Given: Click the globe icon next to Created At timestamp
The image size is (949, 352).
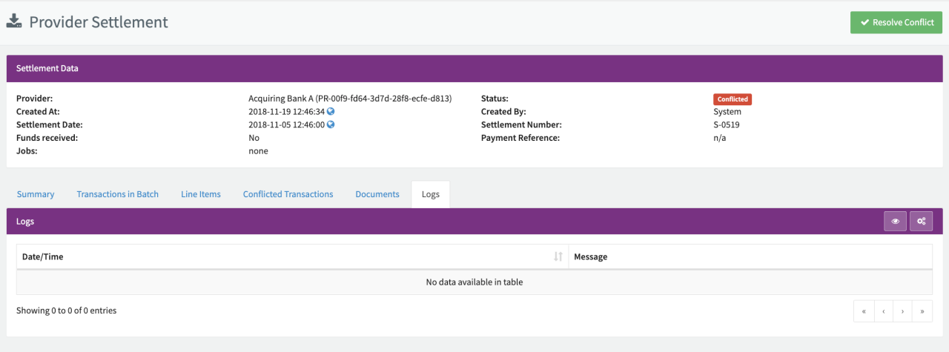Looking at the screenshot, I should pos(331,112).
